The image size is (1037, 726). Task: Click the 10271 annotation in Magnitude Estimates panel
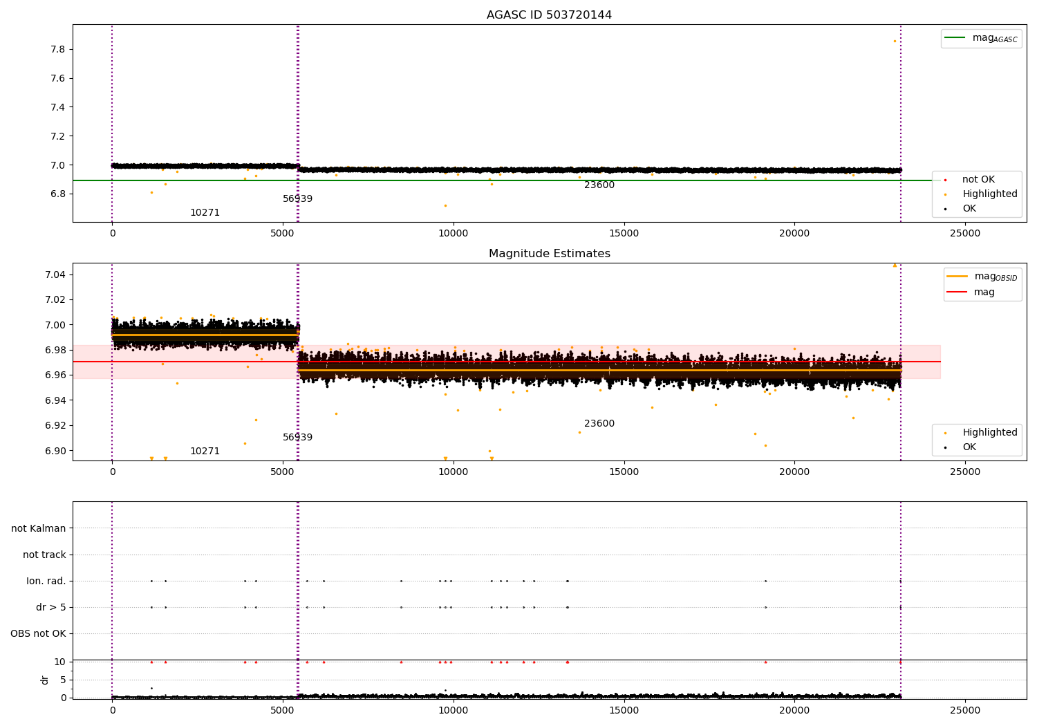pyautogui.click(x=205, y=452)
